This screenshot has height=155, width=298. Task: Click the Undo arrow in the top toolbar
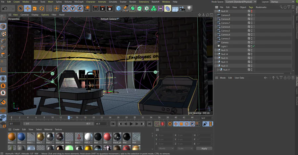[5, 8]
